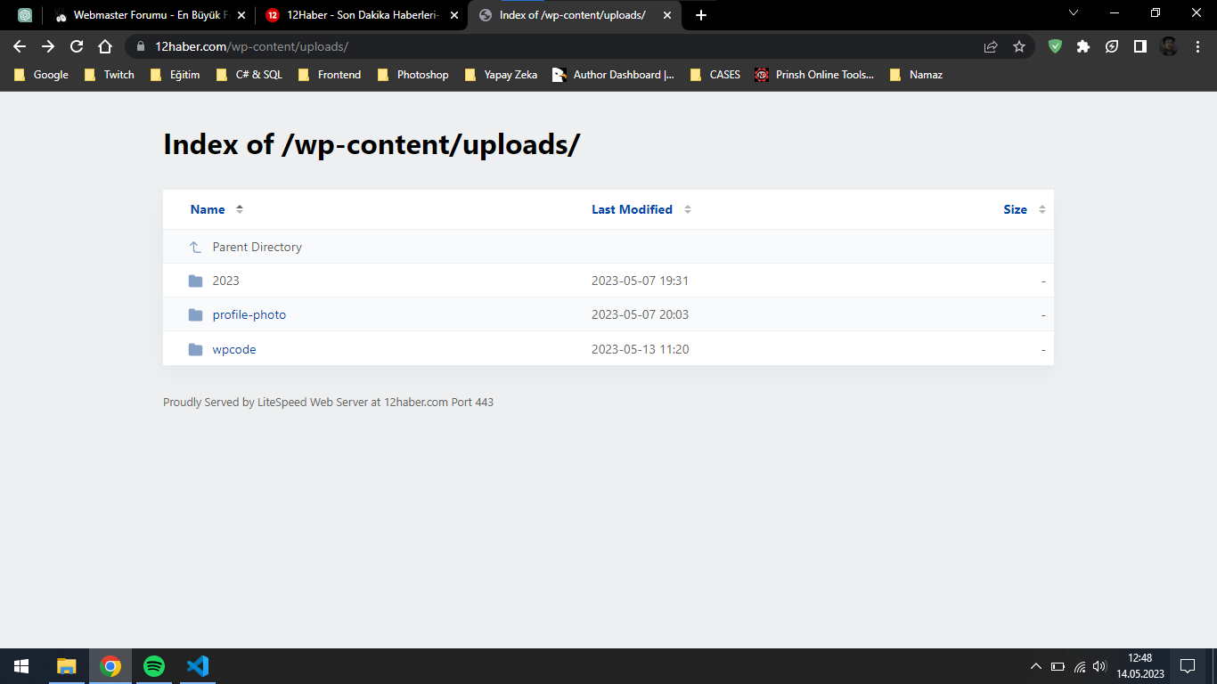The width and height of the screenshot is (1217, 684).
Task: Open the green shield extension icon
Action: [1055, 46]
